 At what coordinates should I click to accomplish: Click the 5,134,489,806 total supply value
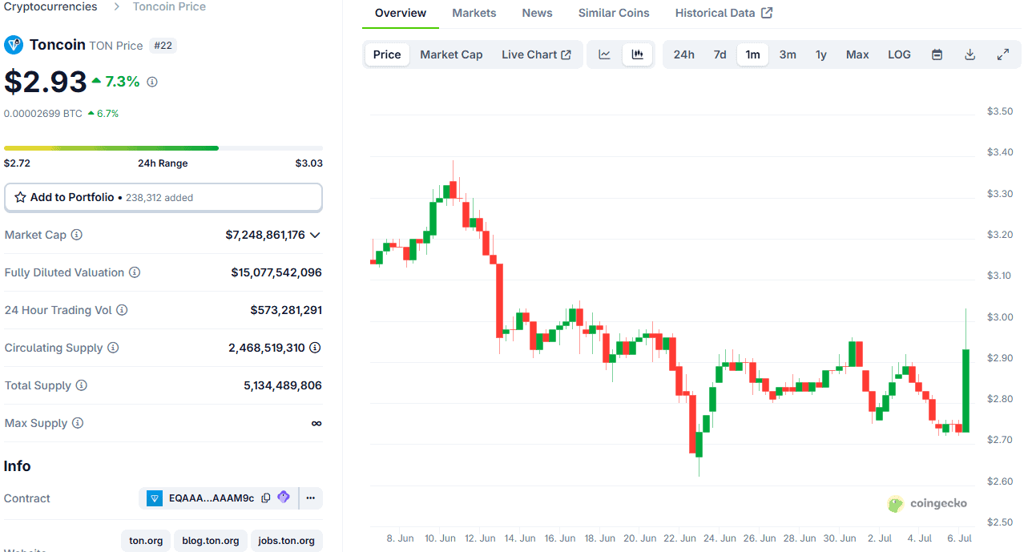point(283,385)
